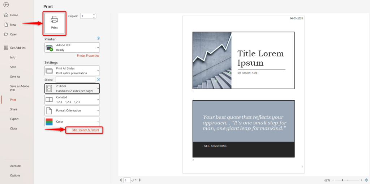Click zoom out minus icon

333,180
